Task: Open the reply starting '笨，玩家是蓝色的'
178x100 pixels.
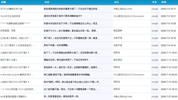Action: click(x=62, y=96)
